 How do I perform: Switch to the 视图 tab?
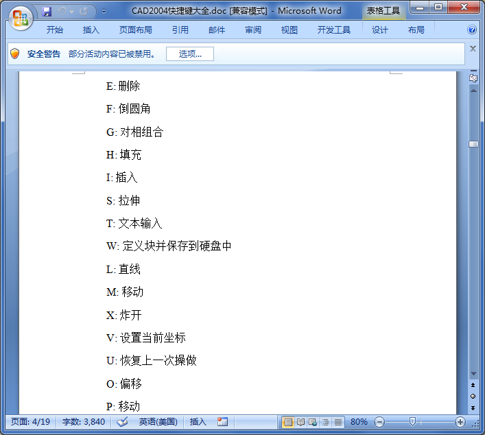(289, 30)
